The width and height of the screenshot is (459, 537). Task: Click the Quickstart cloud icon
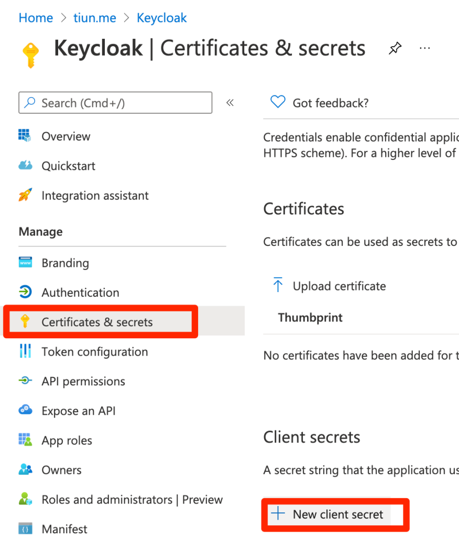click(25, 165)
